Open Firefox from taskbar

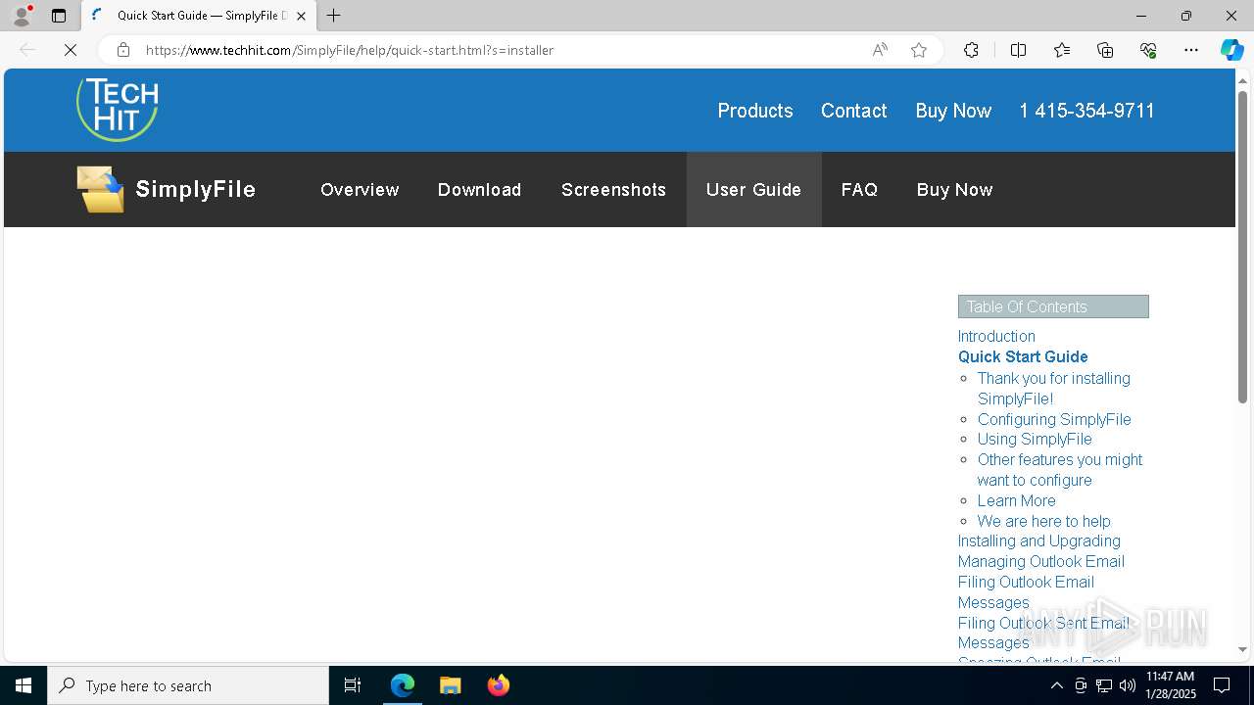(498, 685)
